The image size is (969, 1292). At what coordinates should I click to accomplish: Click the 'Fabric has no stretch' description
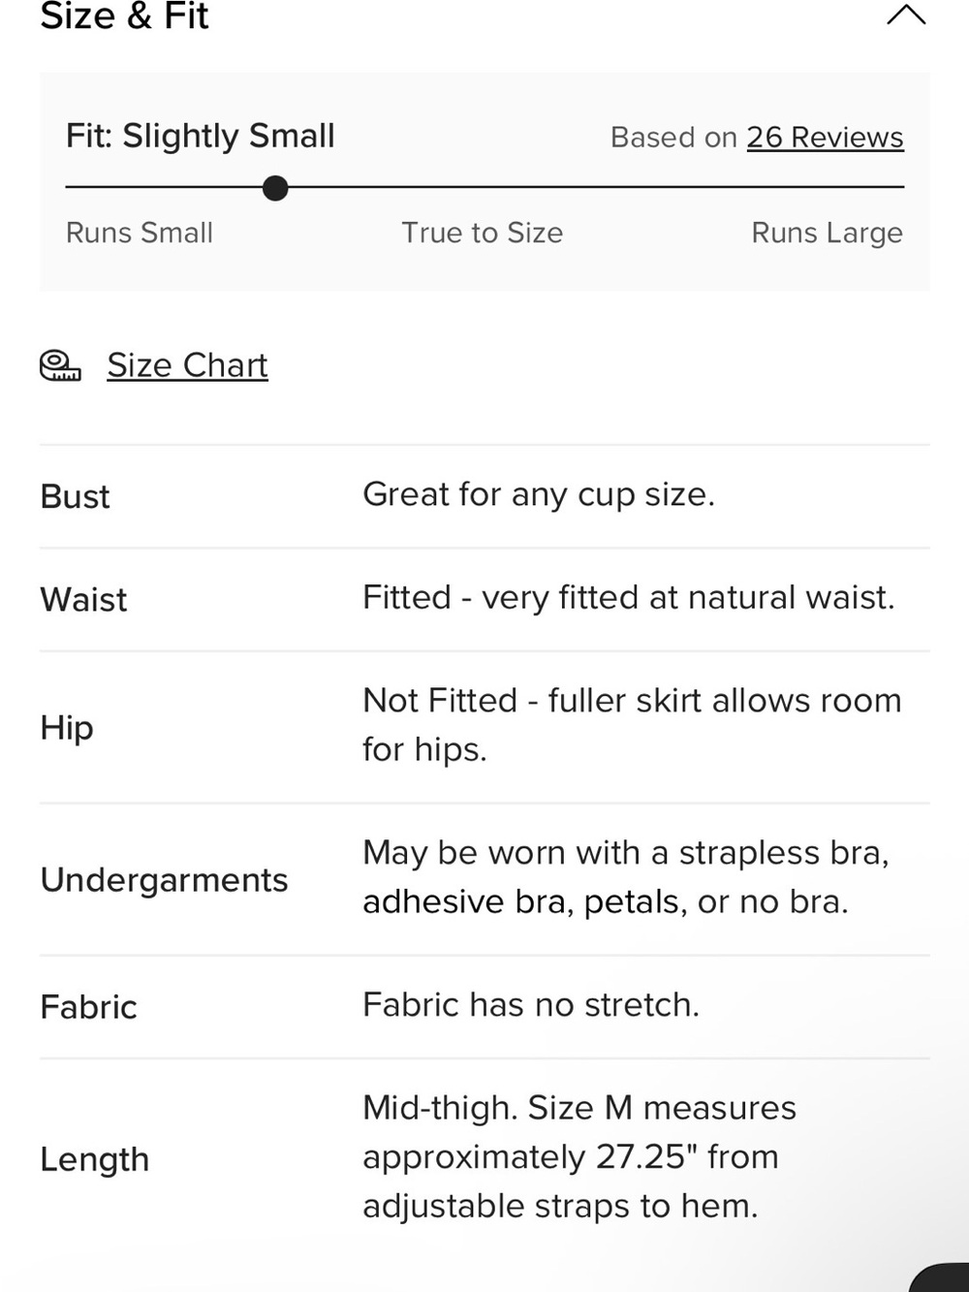point(531,1004)
